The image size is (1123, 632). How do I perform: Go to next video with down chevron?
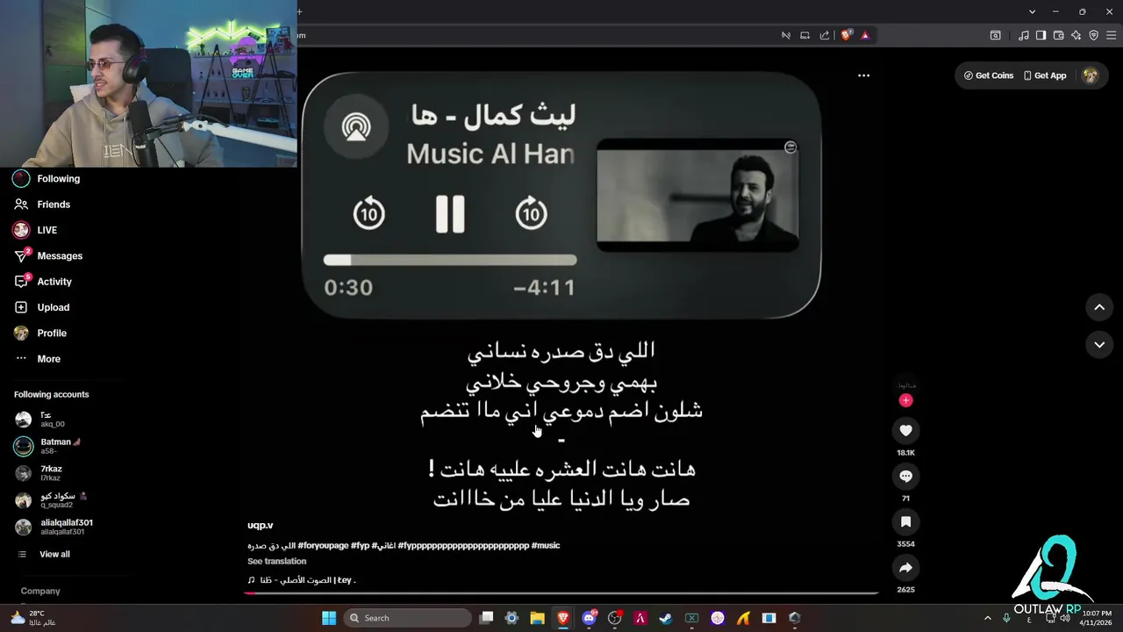coord(1099,345)
